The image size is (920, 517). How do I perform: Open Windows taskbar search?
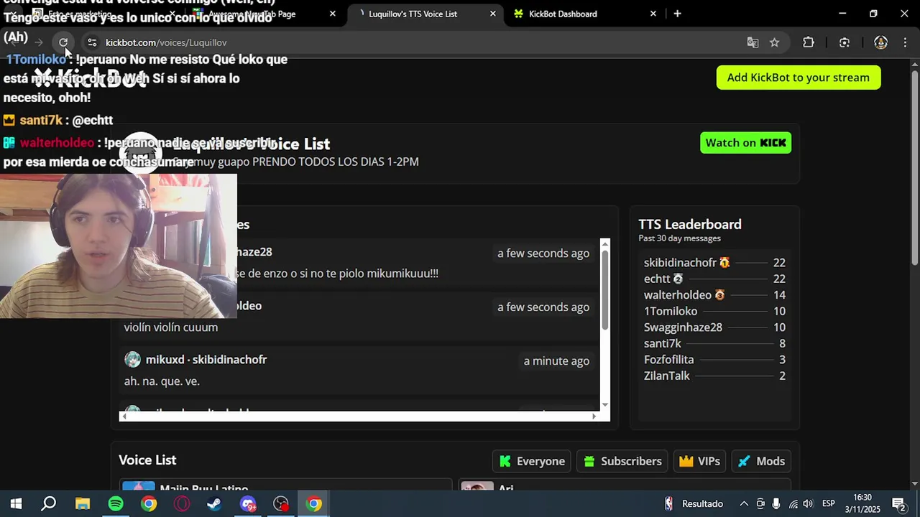tap(49, 503)
